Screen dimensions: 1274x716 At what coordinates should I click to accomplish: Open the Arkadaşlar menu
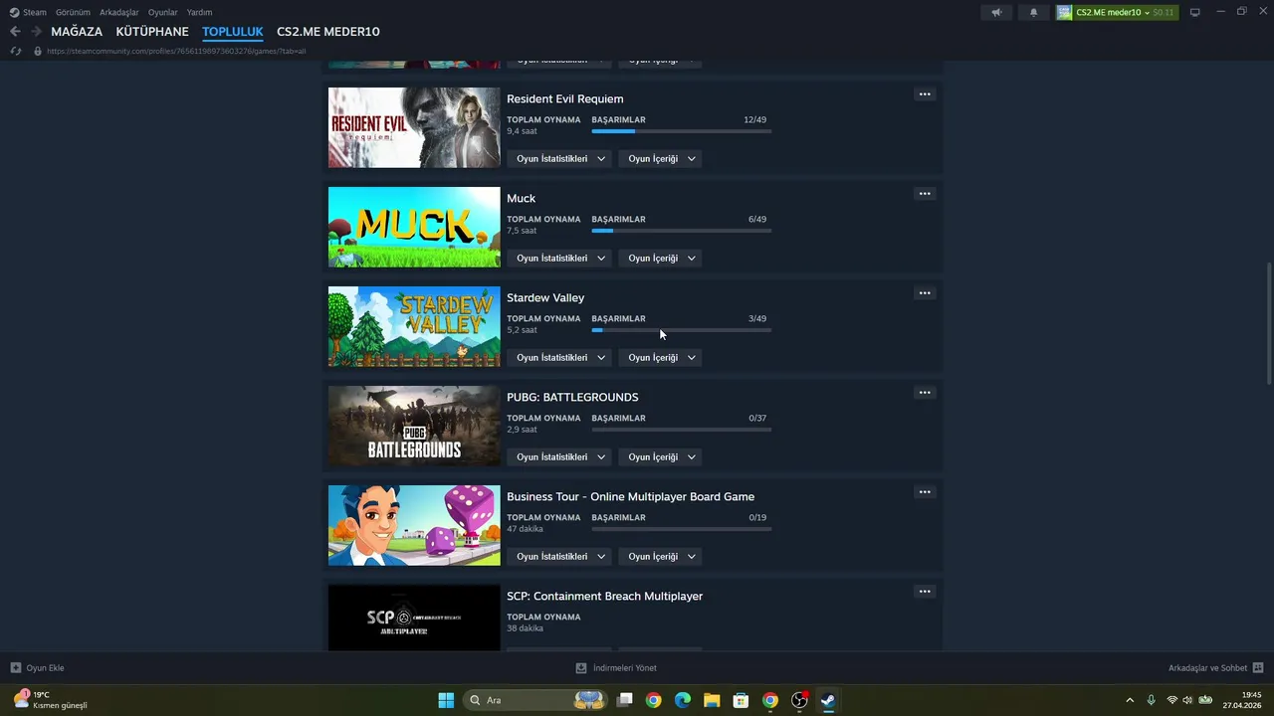coord(119,12)
